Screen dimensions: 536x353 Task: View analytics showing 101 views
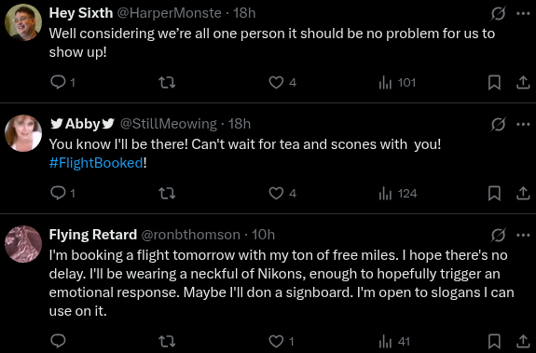click(x=397, y=82)
